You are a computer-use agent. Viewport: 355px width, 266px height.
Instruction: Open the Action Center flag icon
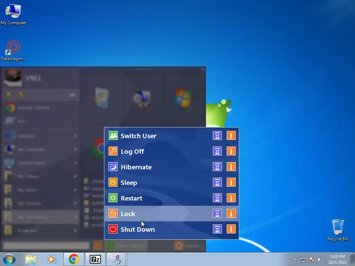312,259
